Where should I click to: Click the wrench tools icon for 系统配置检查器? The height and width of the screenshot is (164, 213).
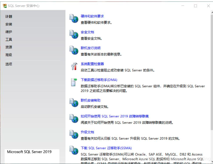[x=74, y=66]
